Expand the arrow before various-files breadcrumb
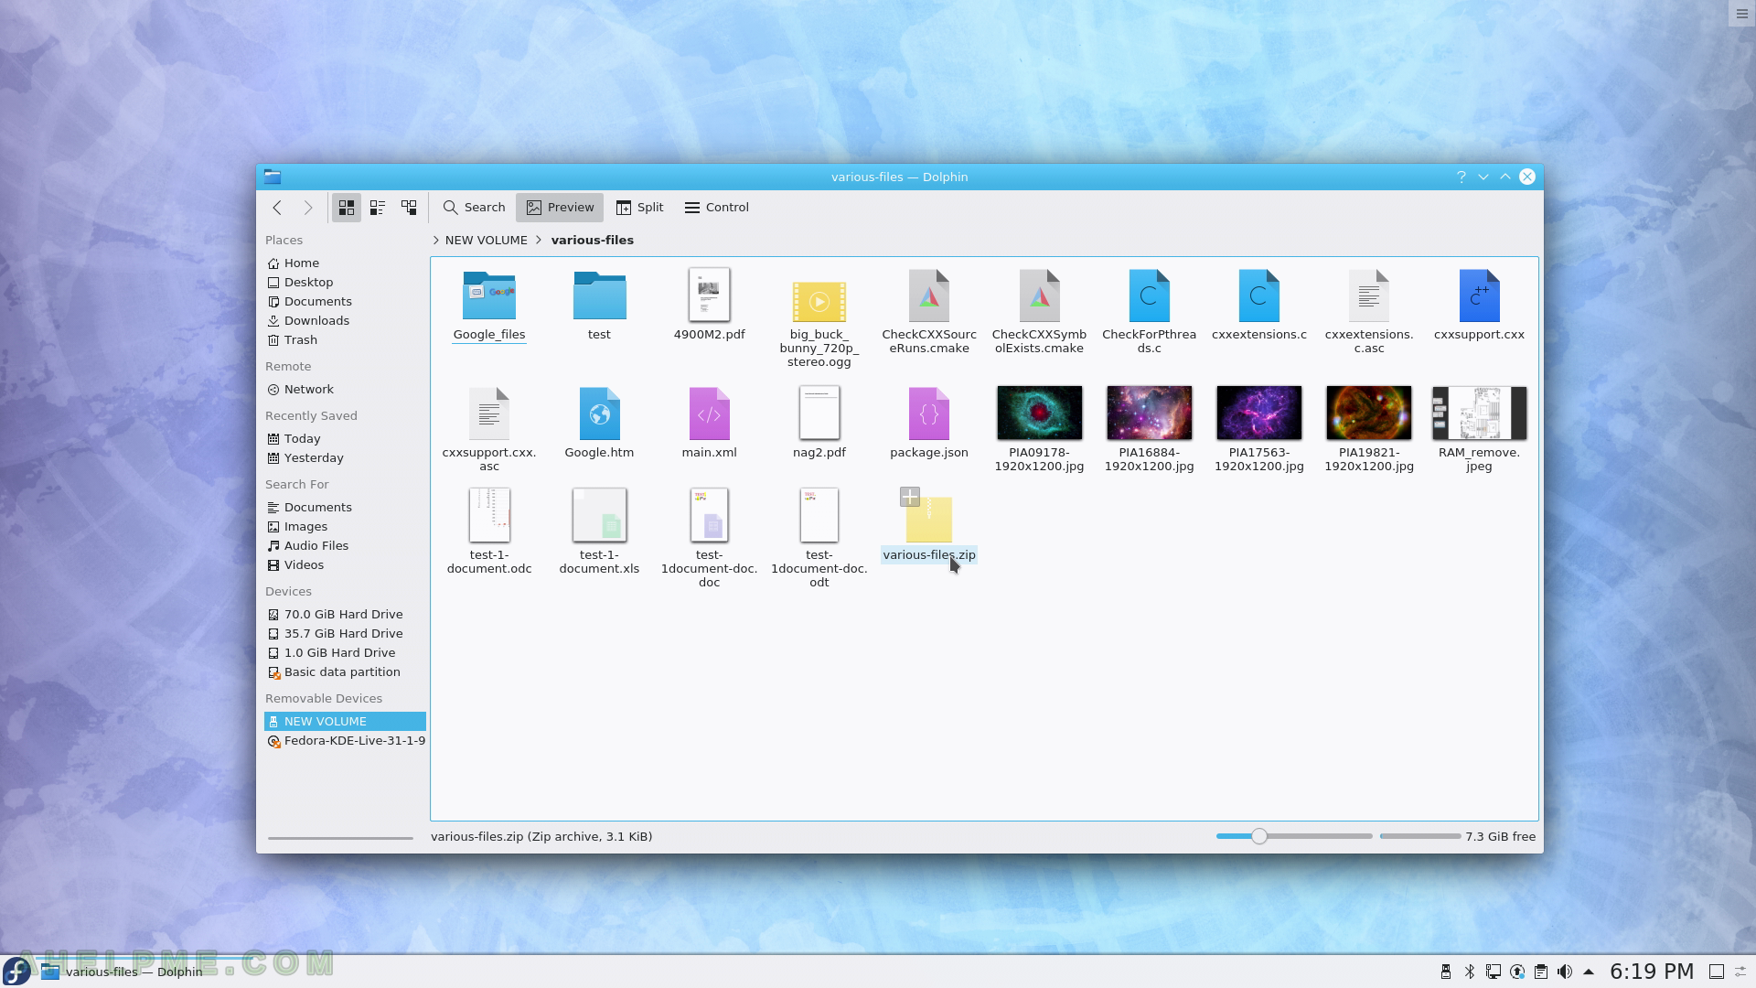The image size is (1756, 988). 540,241
